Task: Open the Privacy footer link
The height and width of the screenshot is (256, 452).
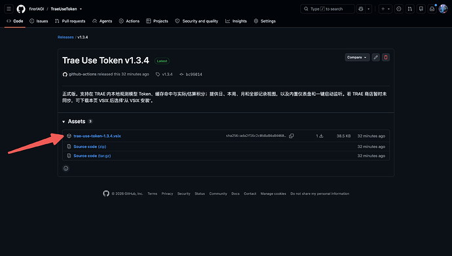Action: [x=167, y=194]
